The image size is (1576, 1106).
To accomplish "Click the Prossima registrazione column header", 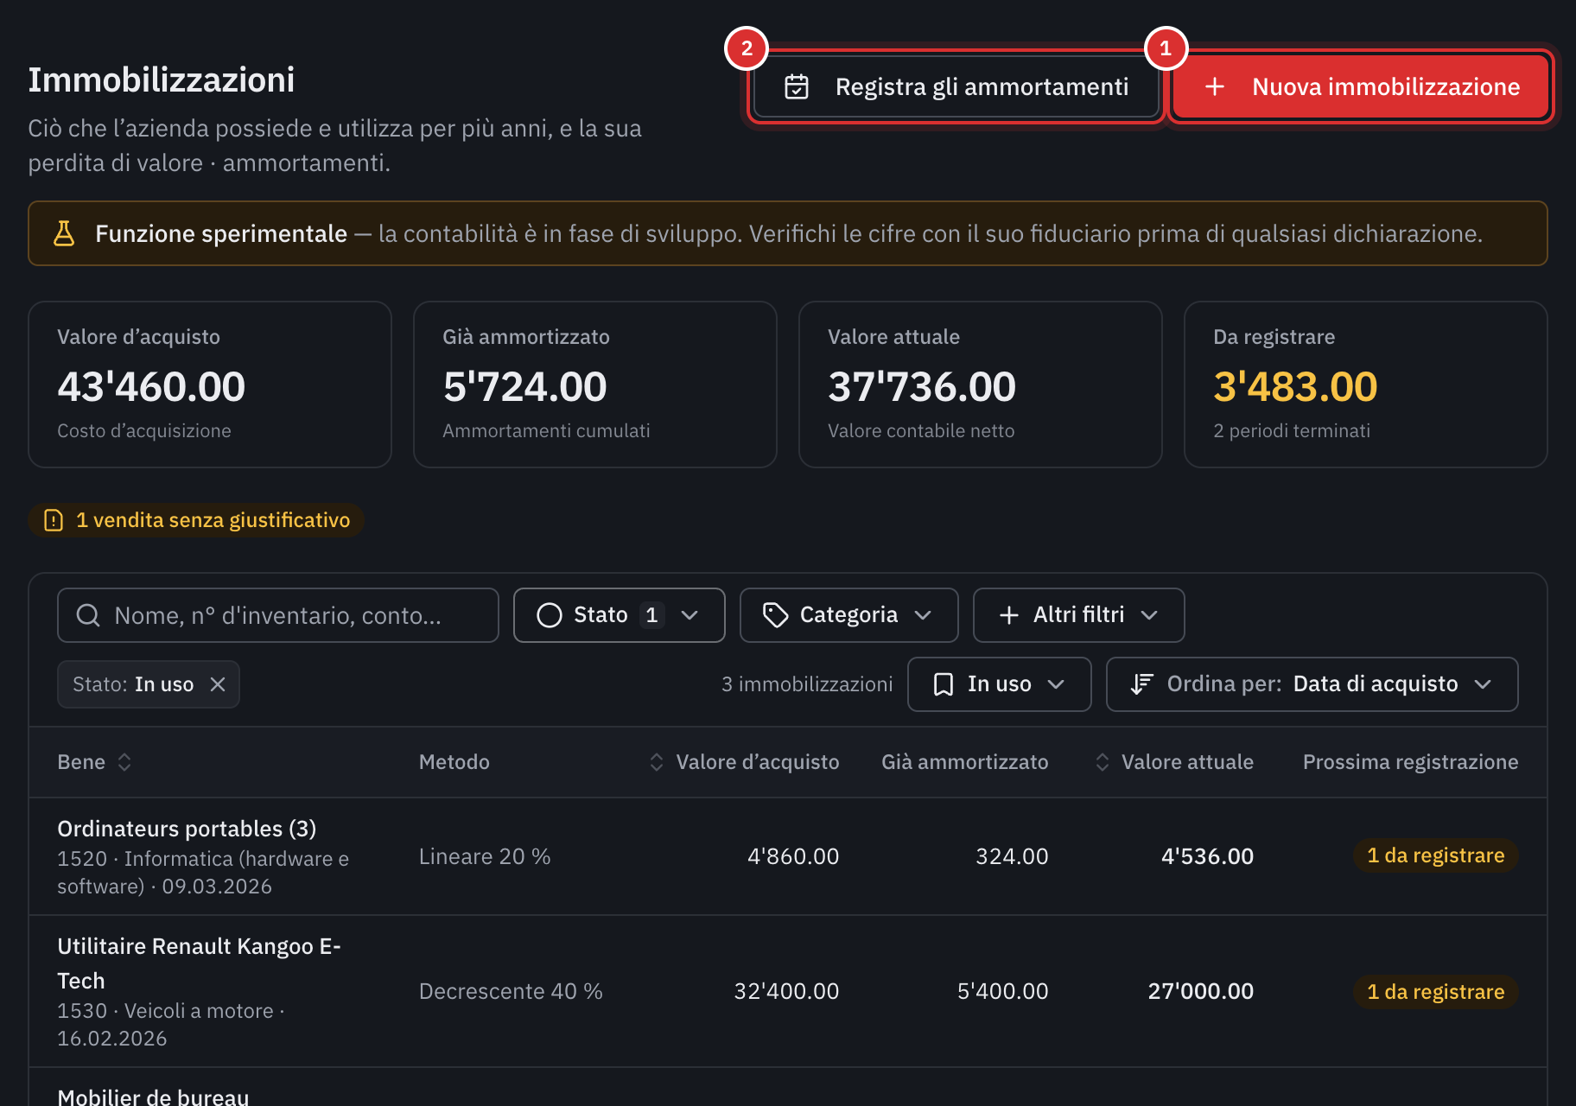I will [1411, 762].
